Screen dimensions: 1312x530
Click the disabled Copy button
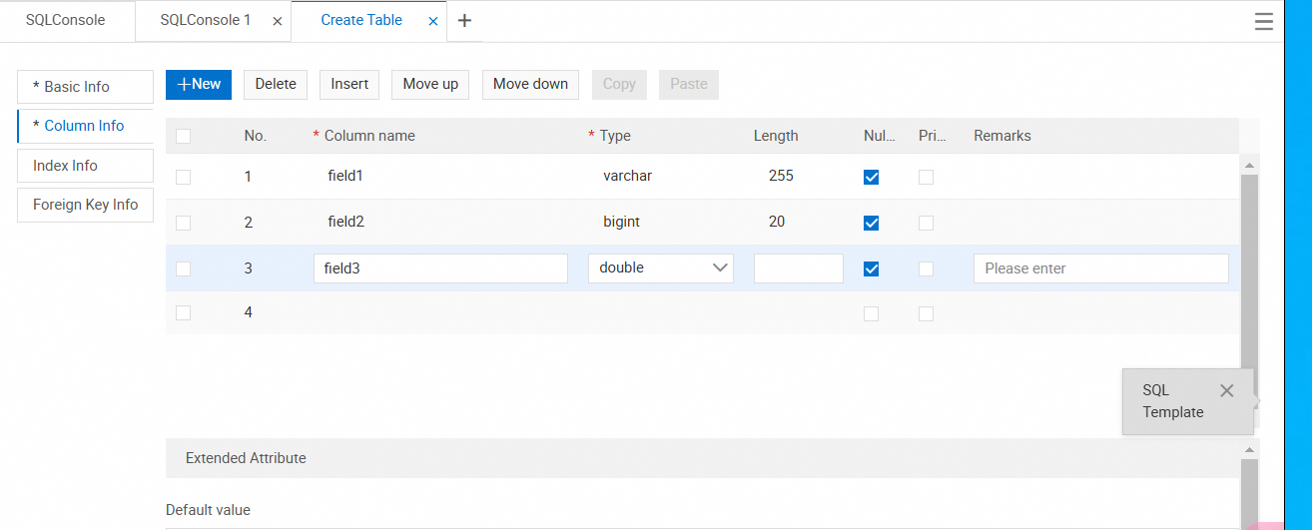click(619, 84)
